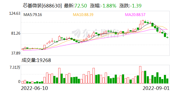Click the 涨跌 value -1.39
The height and width of the screenshot is (93, 179).
(136, 6)
